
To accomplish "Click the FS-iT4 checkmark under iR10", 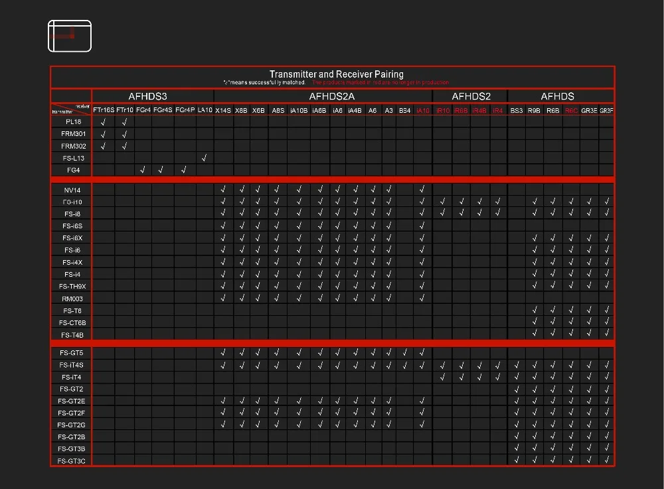I will pos(442,377).
